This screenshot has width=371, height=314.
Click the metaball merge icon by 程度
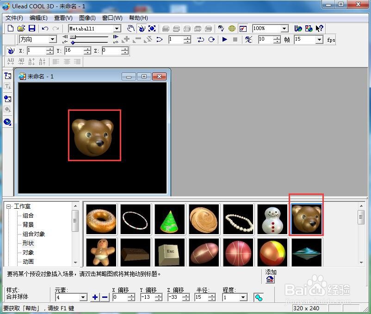coord(259,297)
